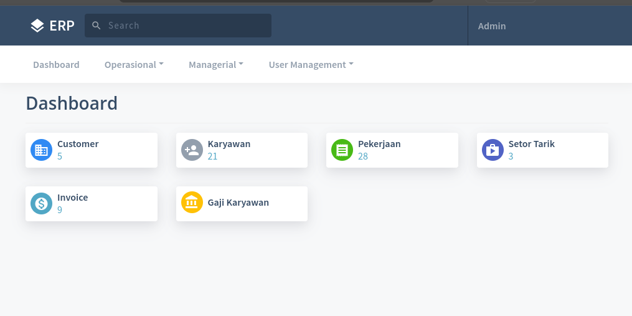Click the magnifier icon in search bar

pyautogui.click(x=97, y=26)
